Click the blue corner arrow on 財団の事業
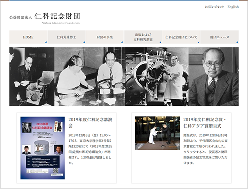 (x=122, y=42)
